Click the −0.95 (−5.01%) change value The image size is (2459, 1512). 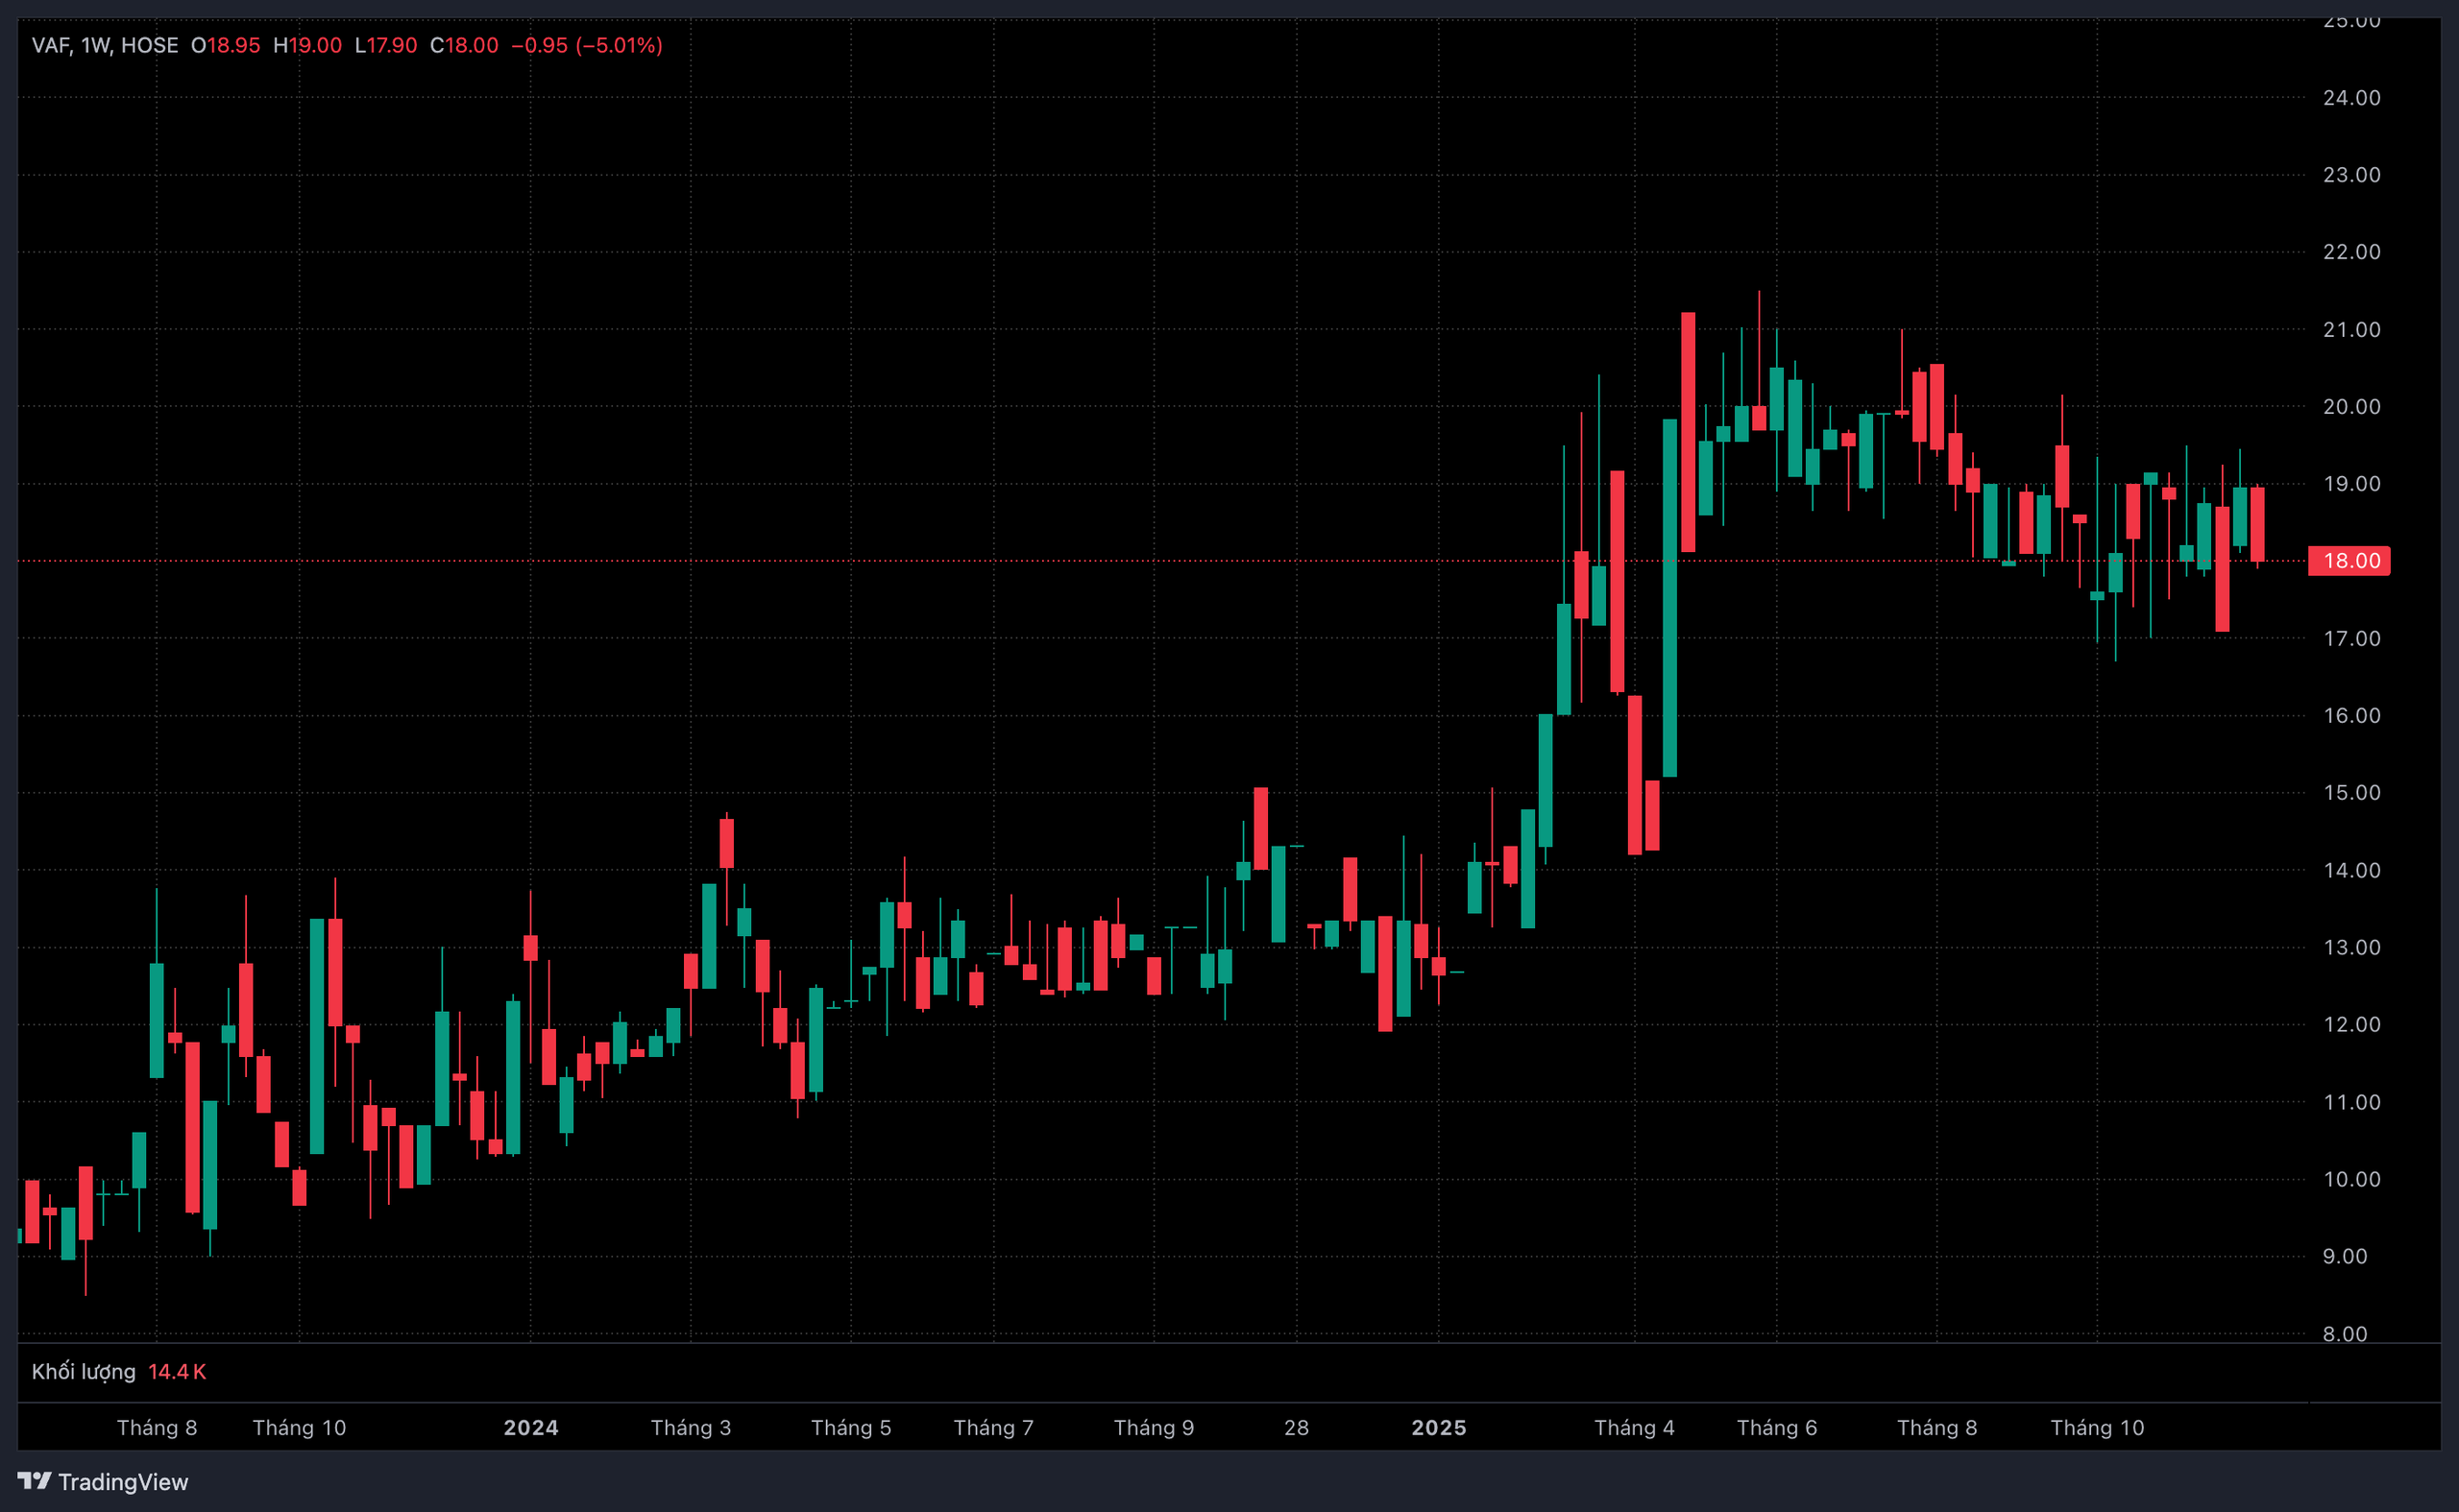(x=586, y=45)
